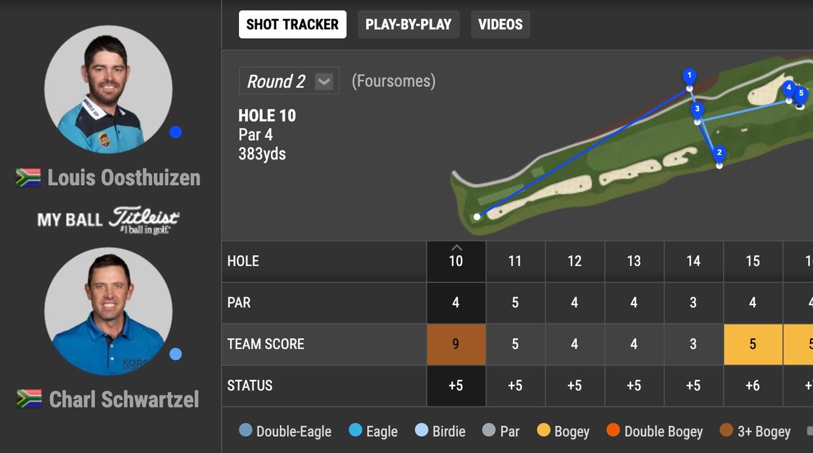The image size is (813, 453).
Task: Select hole 14 column in the scorecard
Action: click(694, 261)
